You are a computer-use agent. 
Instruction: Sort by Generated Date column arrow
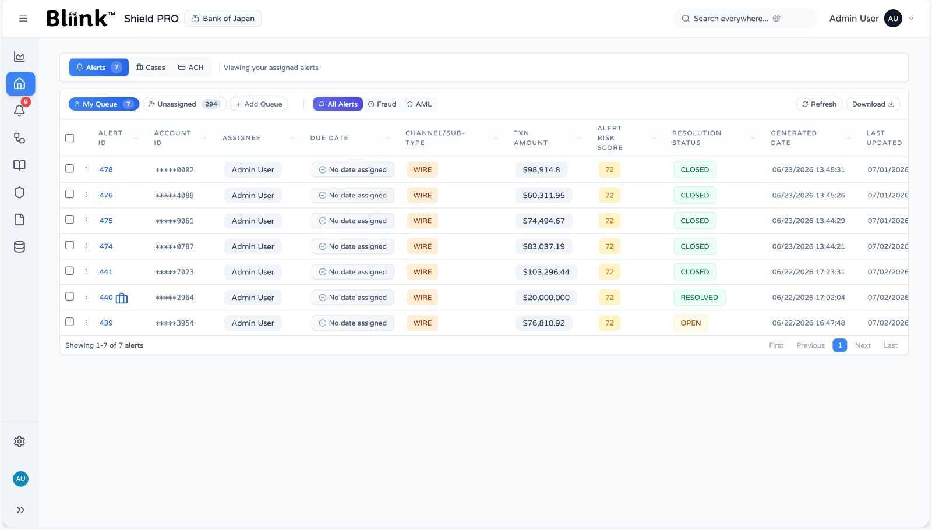849,138
